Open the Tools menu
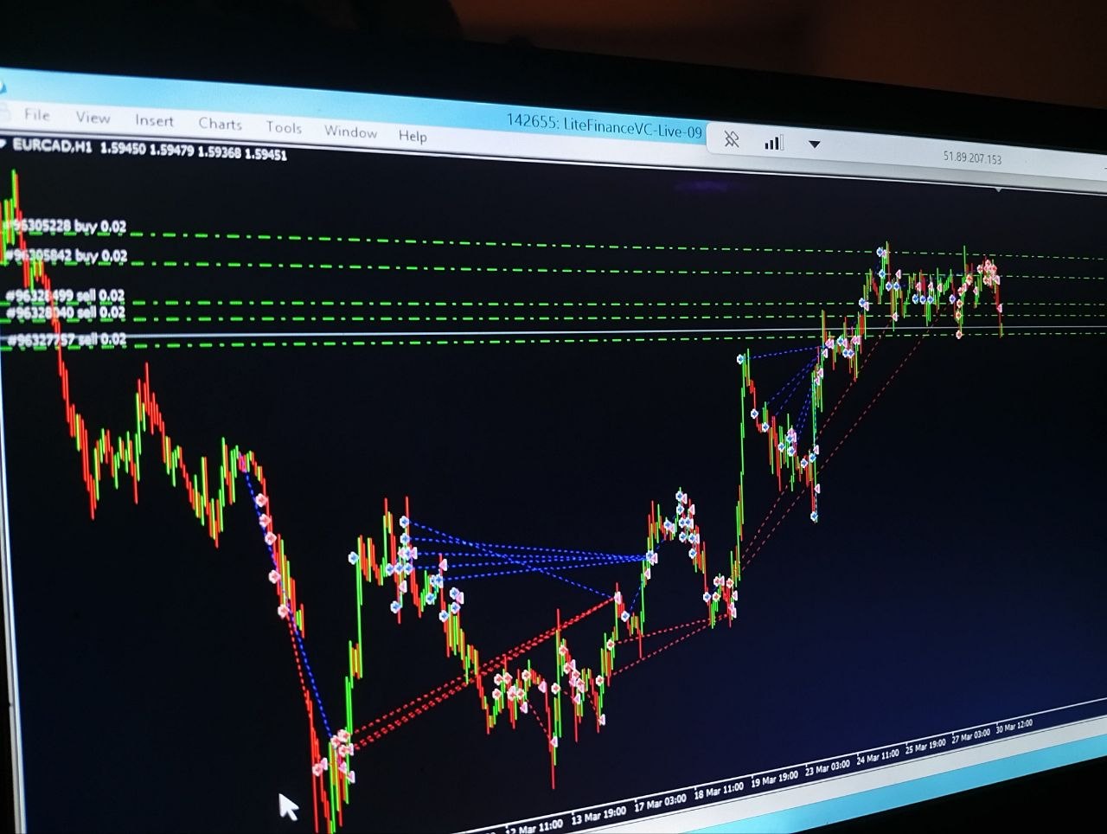The image size is (1107, 834). (x=284, y=127)
